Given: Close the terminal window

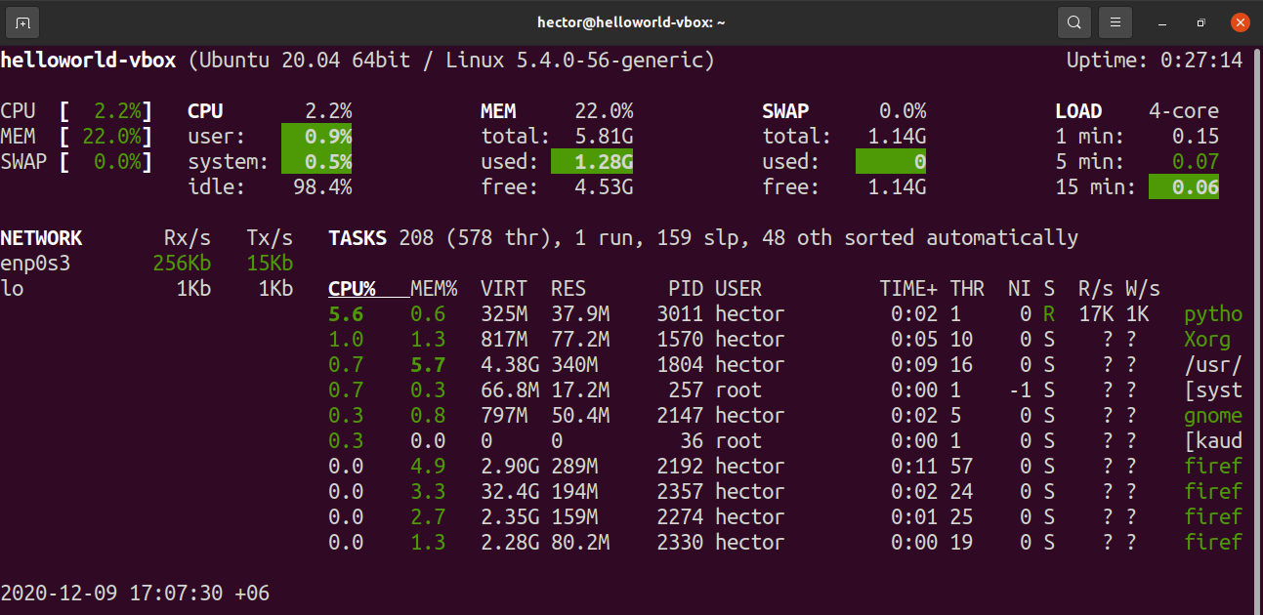Looking at the screenshot, I should tap(1240, 21).
